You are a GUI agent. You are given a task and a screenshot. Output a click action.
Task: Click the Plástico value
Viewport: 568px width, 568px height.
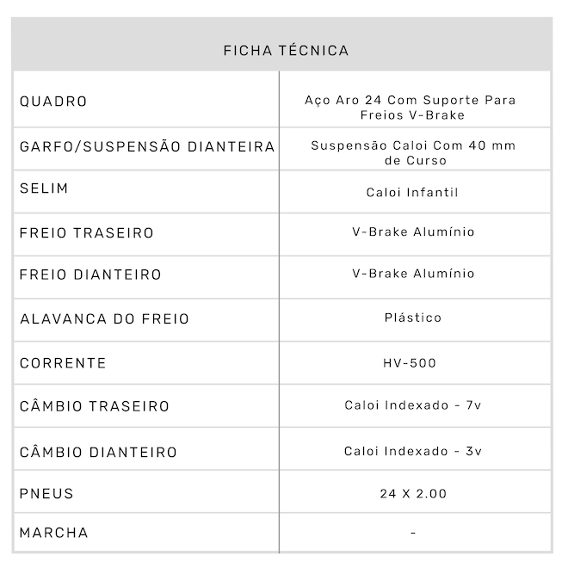(x=413, y=318)
